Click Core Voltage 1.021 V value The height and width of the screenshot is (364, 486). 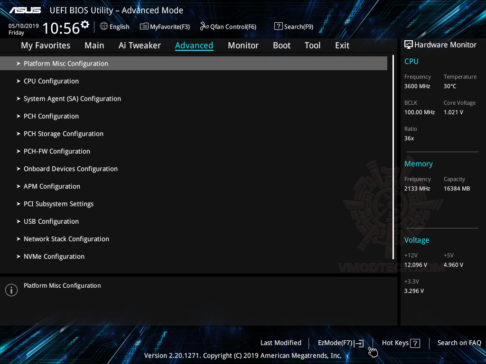[x=453, y=112]
